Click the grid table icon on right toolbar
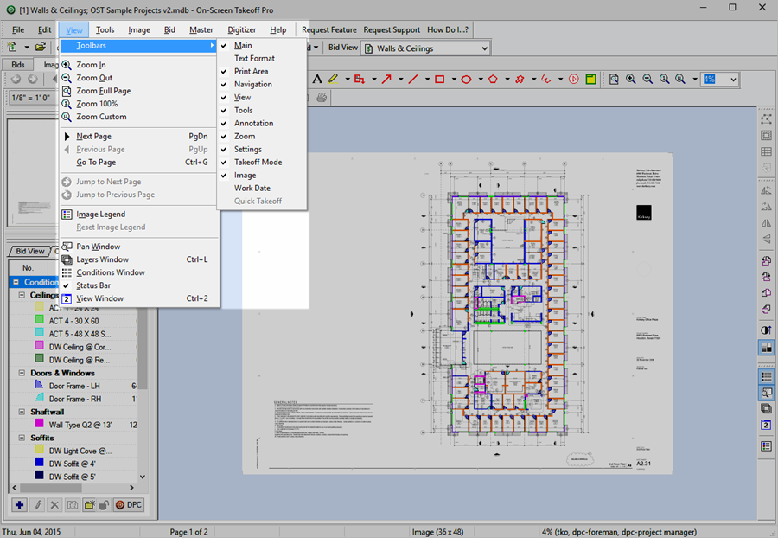 coord(766,151)
